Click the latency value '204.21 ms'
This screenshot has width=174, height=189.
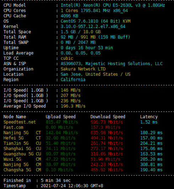(x=151, y=143)
